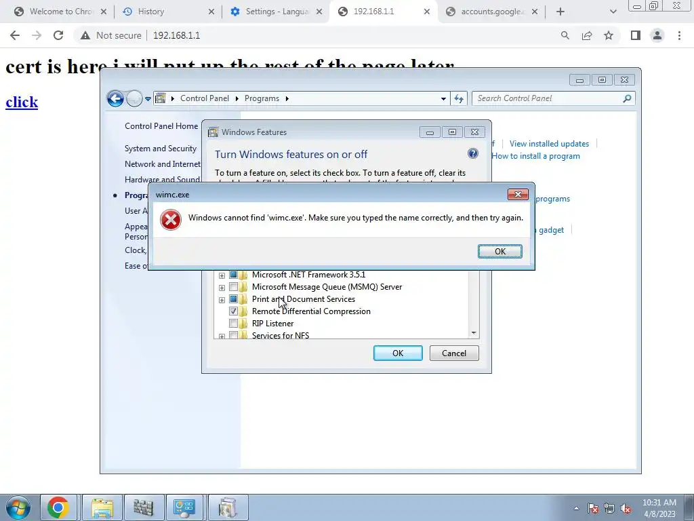Open Windows Start button
This screenshot has height=521, width=694.
pos(18,507)
